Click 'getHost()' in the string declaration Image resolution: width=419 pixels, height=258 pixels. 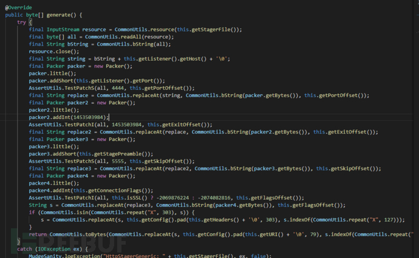point(193,59)
